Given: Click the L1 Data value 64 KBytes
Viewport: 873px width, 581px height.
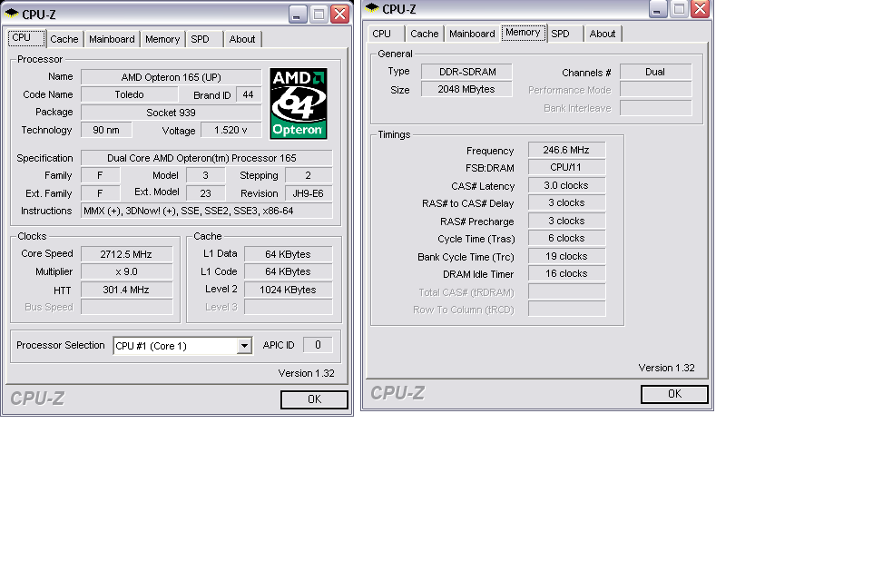Looking at the screenshot, I should pos(288,254).
